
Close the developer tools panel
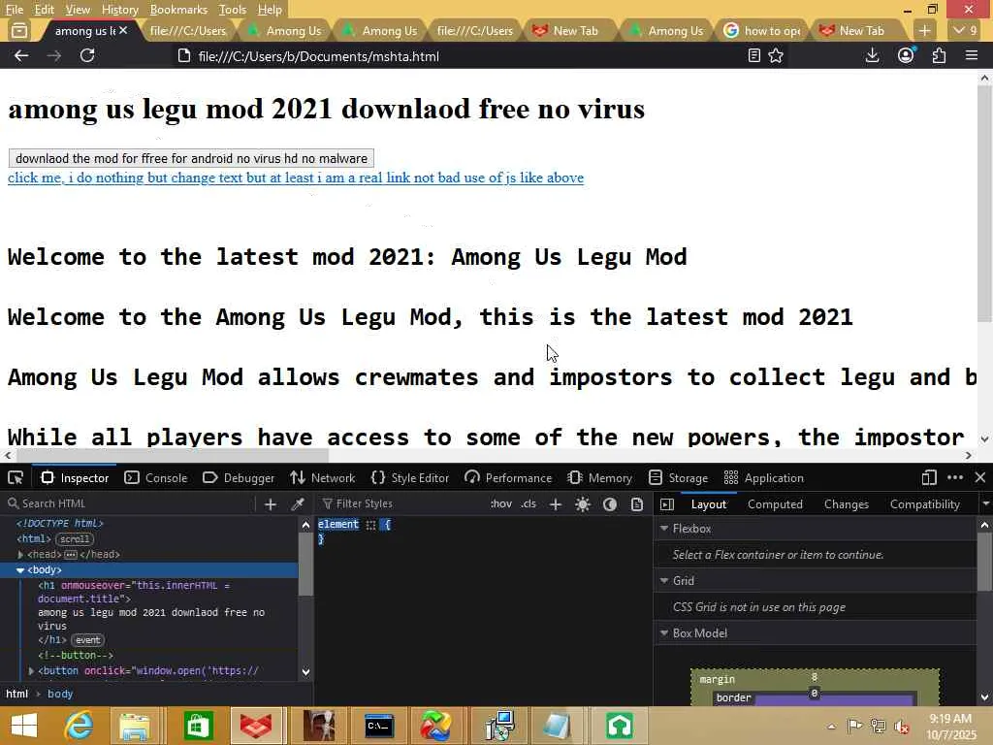[980, 477]
